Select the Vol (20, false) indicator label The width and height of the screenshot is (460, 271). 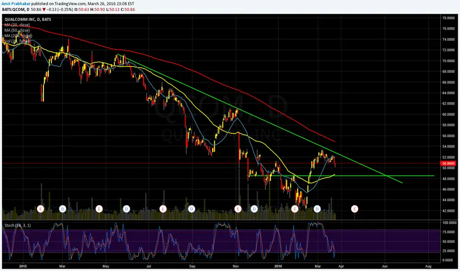pos(17,41)
